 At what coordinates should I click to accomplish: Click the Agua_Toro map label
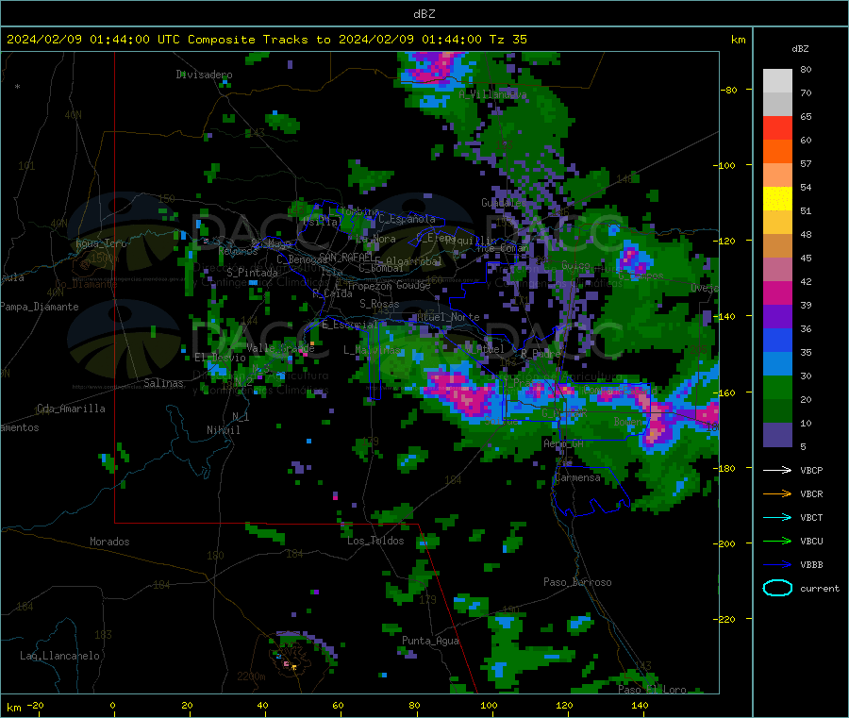[101, 243]
